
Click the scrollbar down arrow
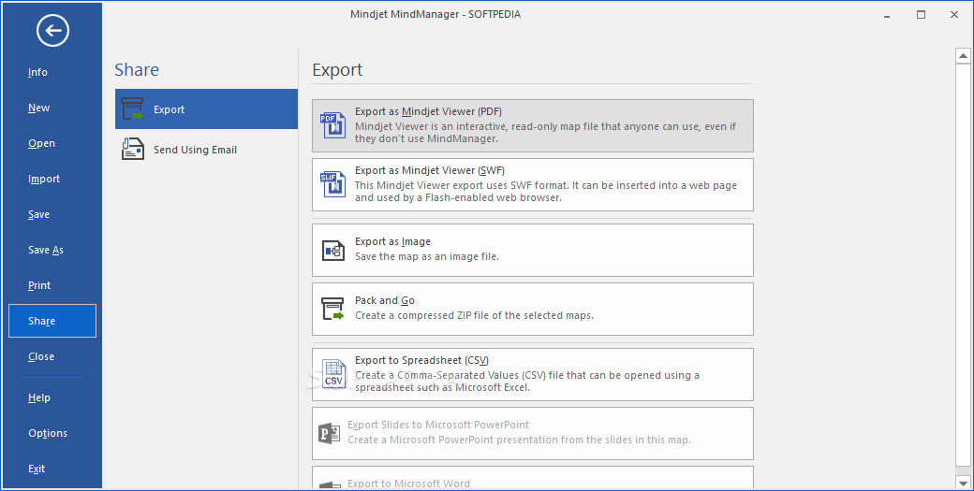963,482
